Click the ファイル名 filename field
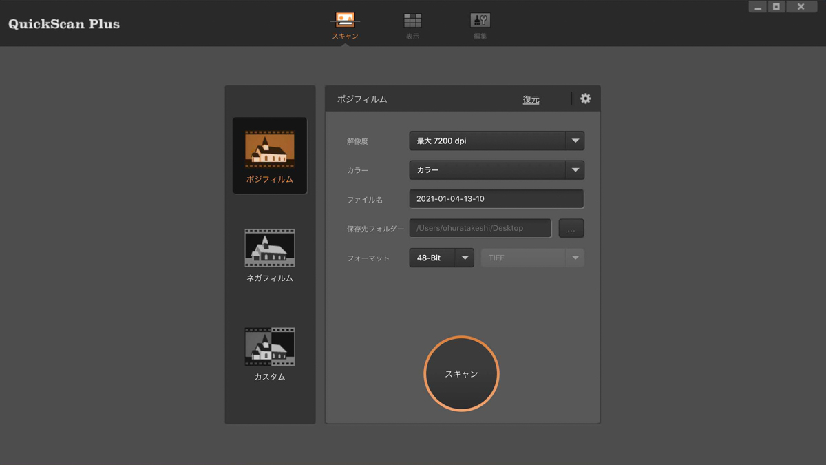Viewport: 826px width, 465px height. click(x=496, y=198)
